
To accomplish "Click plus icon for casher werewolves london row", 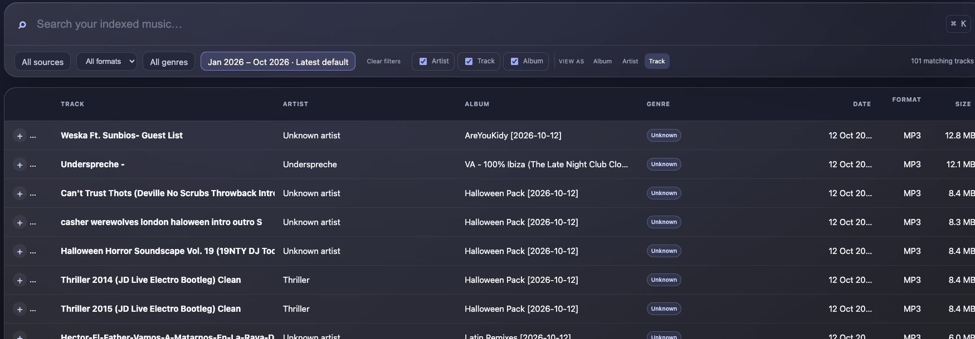I will tap(19, 222).
